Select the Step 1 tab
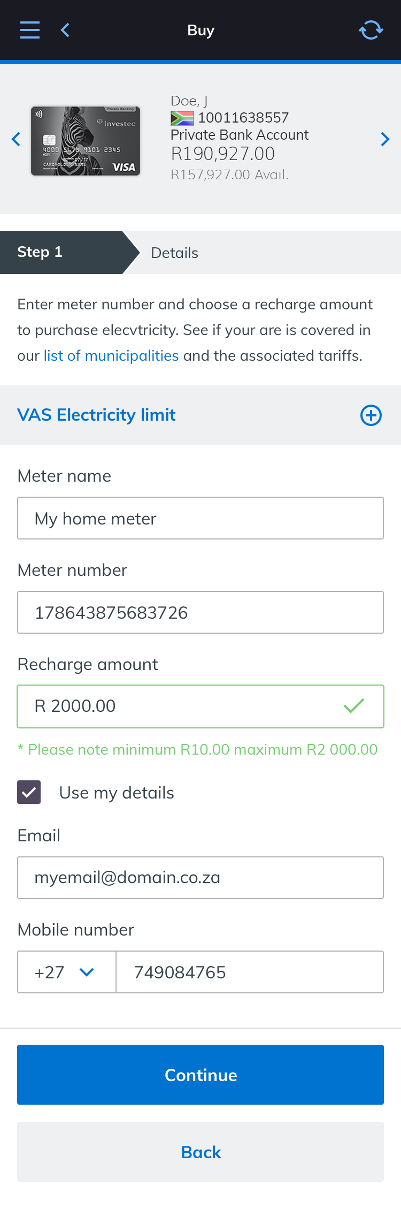 [61, 253]
